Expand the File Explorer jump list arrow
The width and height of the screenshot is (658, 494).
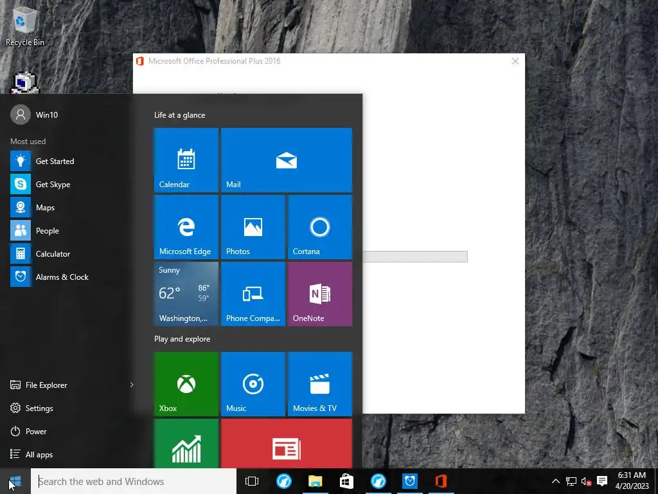pos(131,385)
